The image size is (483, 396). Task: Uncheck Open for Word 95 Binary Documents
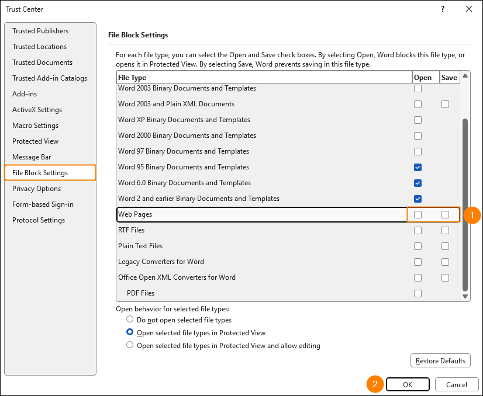pyautogui.click(x=418, y=168)
